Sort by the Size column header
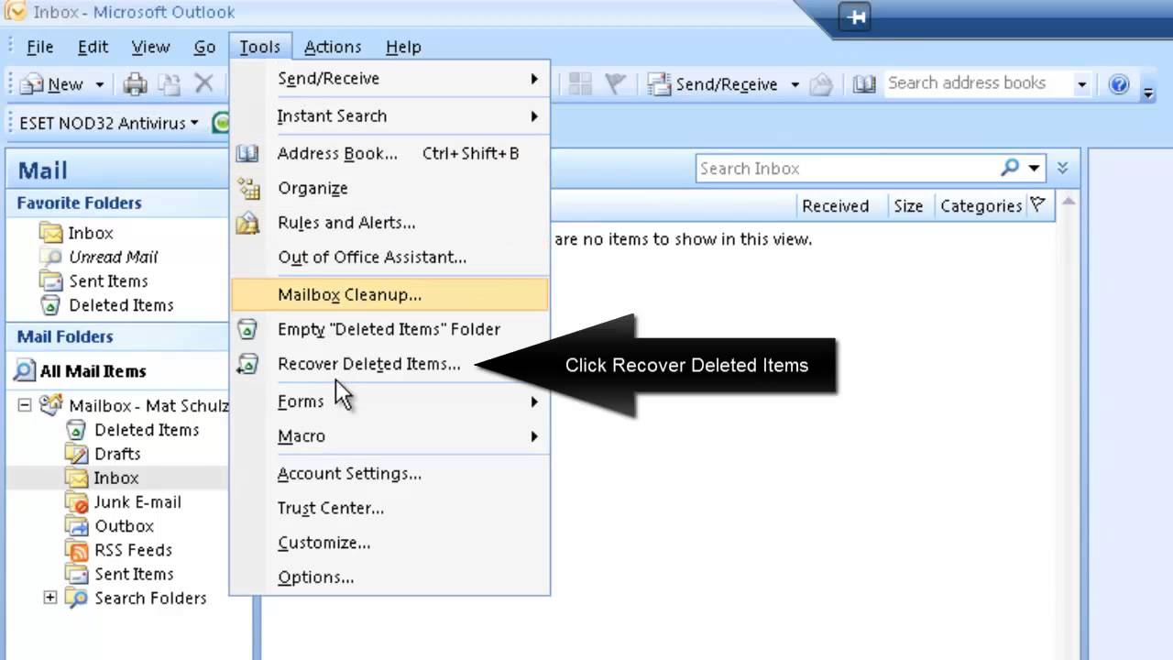The image size is (1173, 660). pyautogui.click(x=908, y=206)
